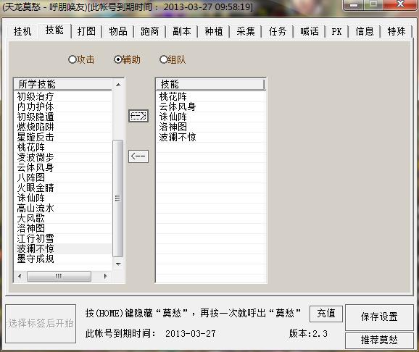419x352 pixels.
Task: Select 初级治疗 in learned skills
Action: tap(63, 96)
